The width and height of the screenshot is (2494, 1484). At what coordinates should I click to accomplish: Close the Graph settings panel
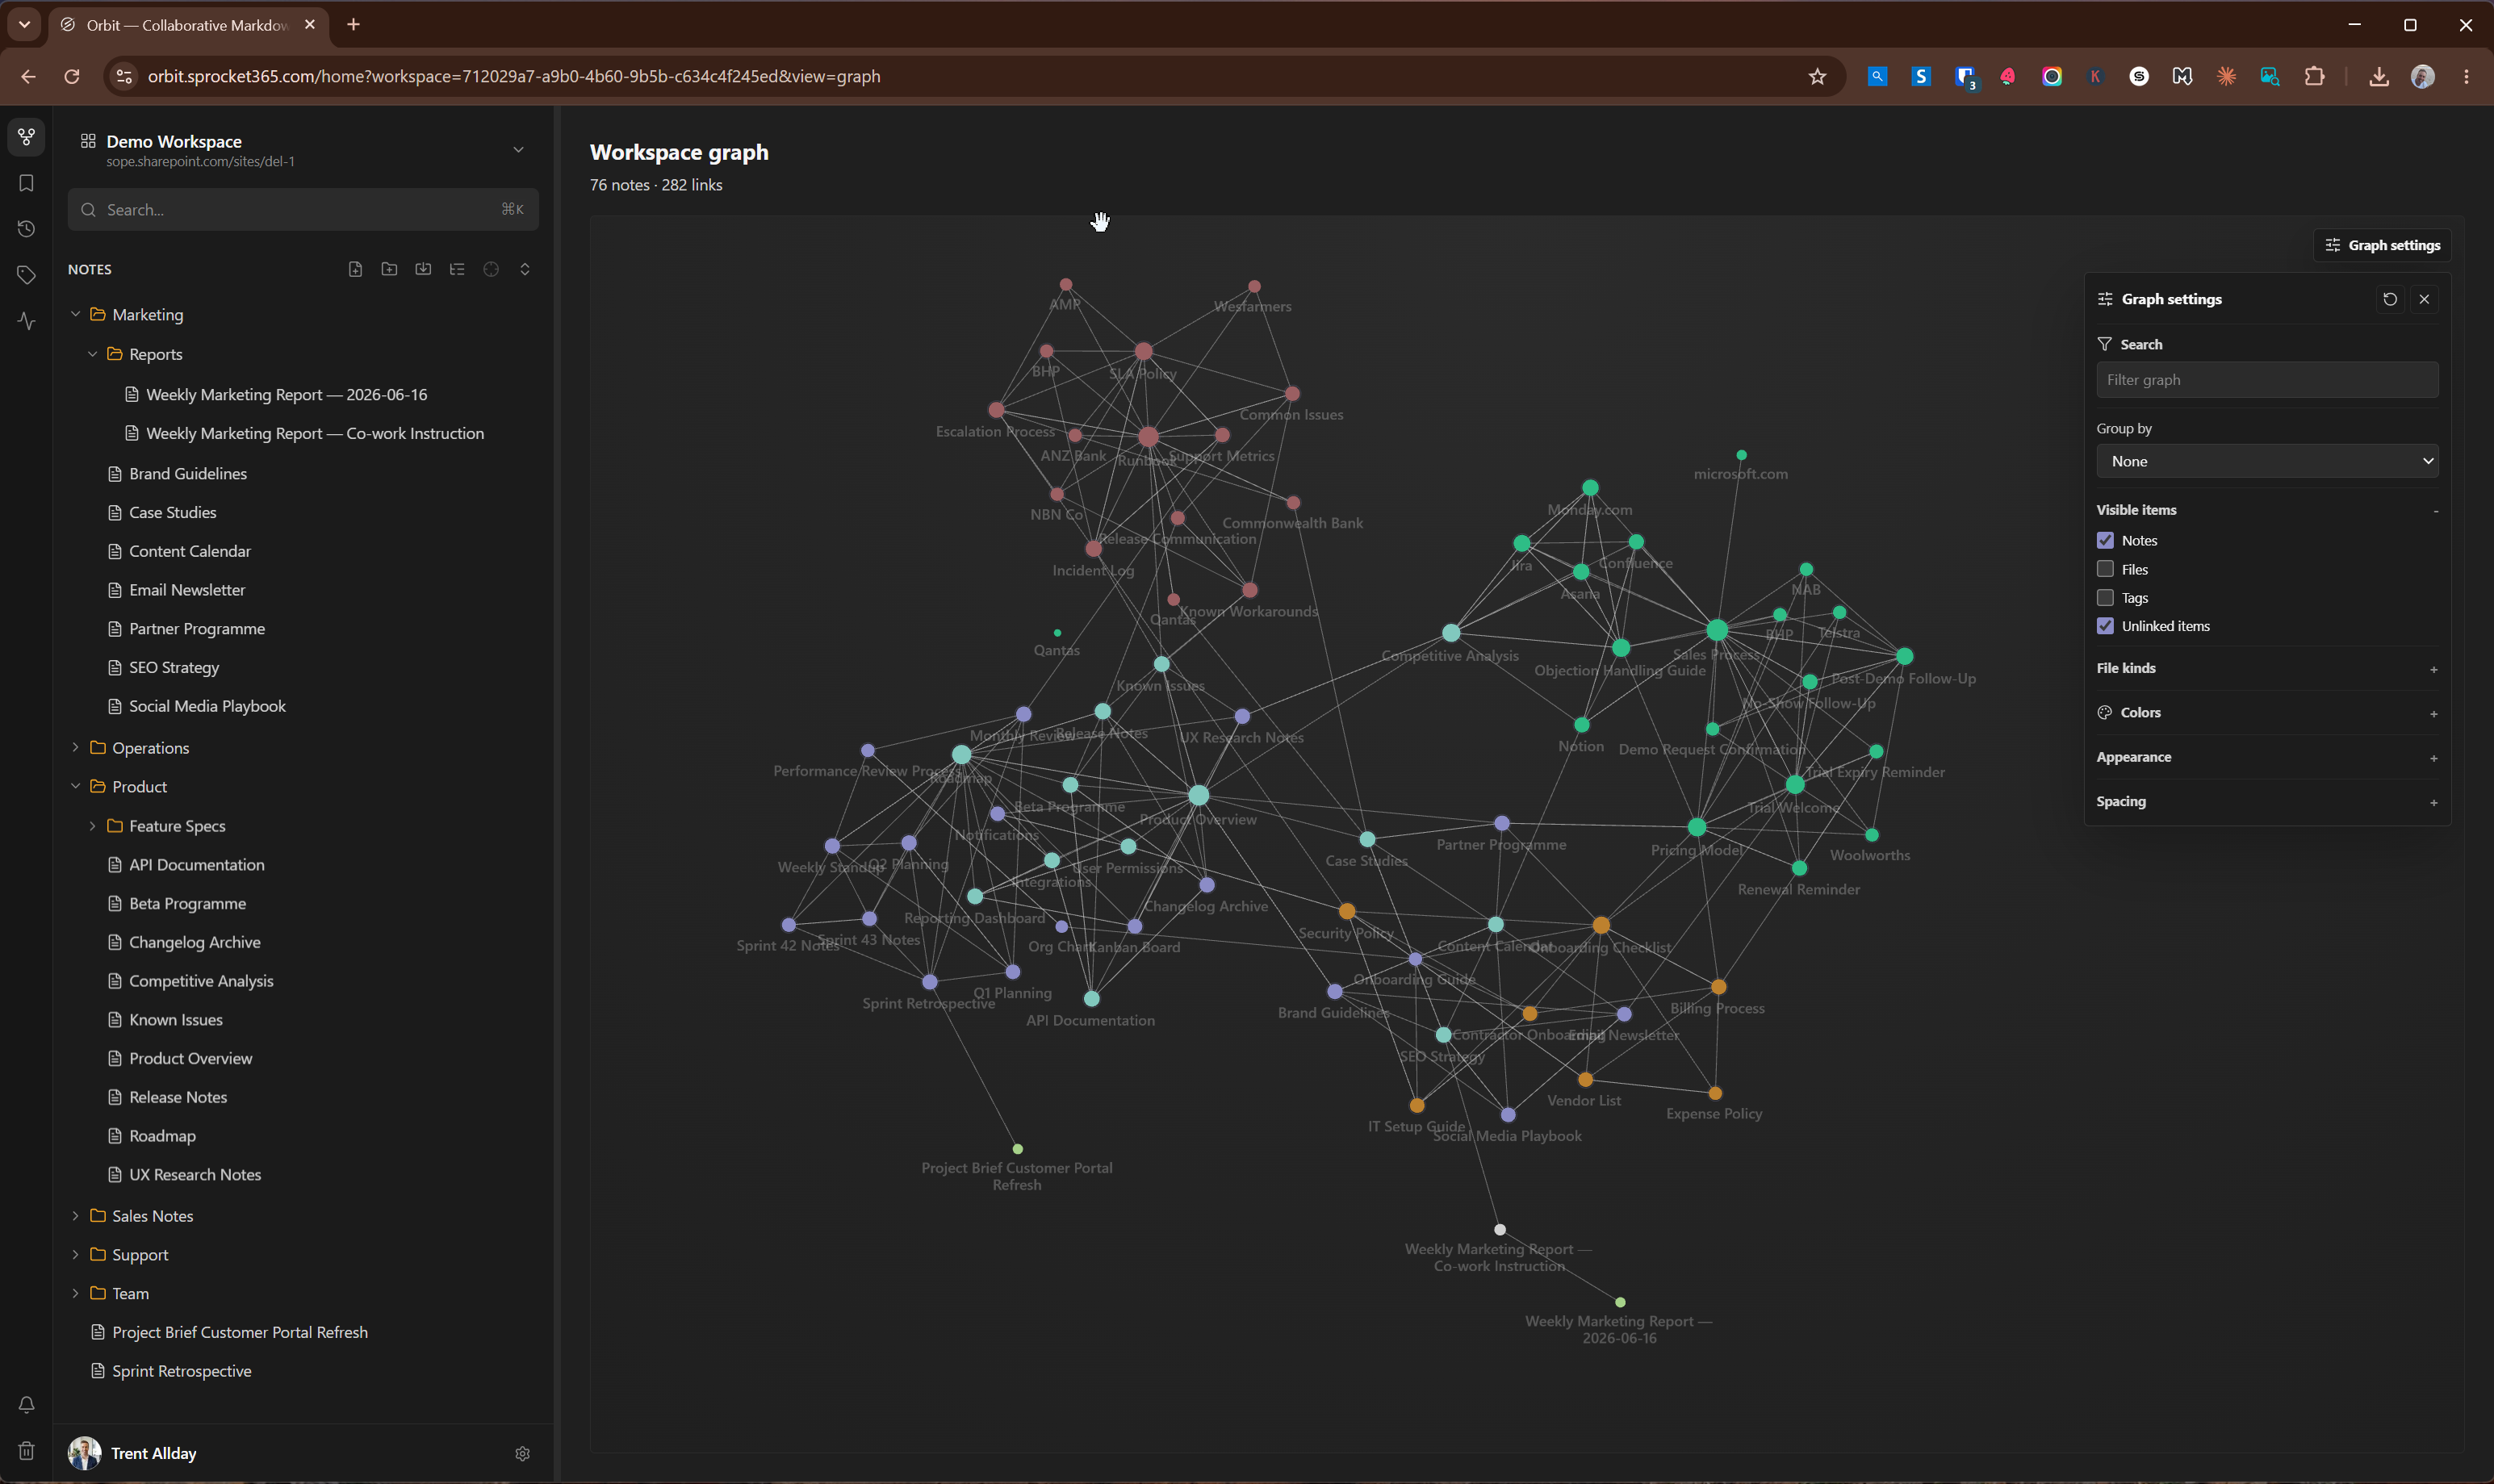click(x=2424, y=299)
